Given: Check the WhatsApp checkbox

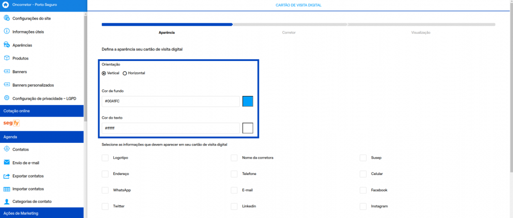Looking at the screenshot, I should 105,190.
